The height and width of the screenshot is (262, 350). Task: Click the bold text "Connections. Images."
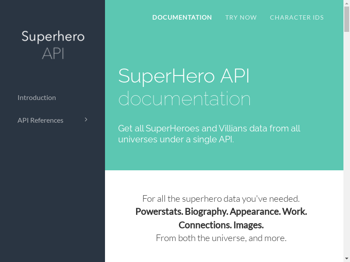pyautogui.click(x=221, y=225)
